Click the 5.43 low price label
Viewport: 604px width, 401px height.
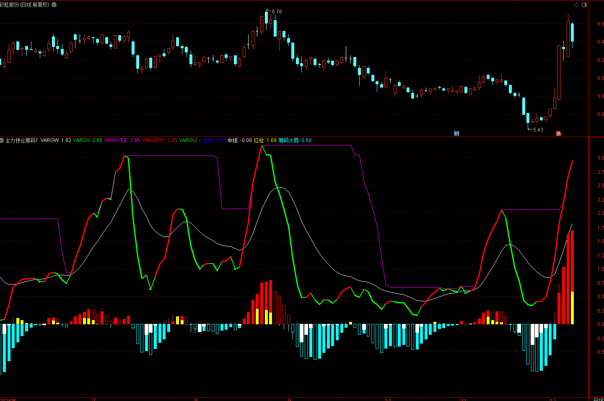pos(538,130)
